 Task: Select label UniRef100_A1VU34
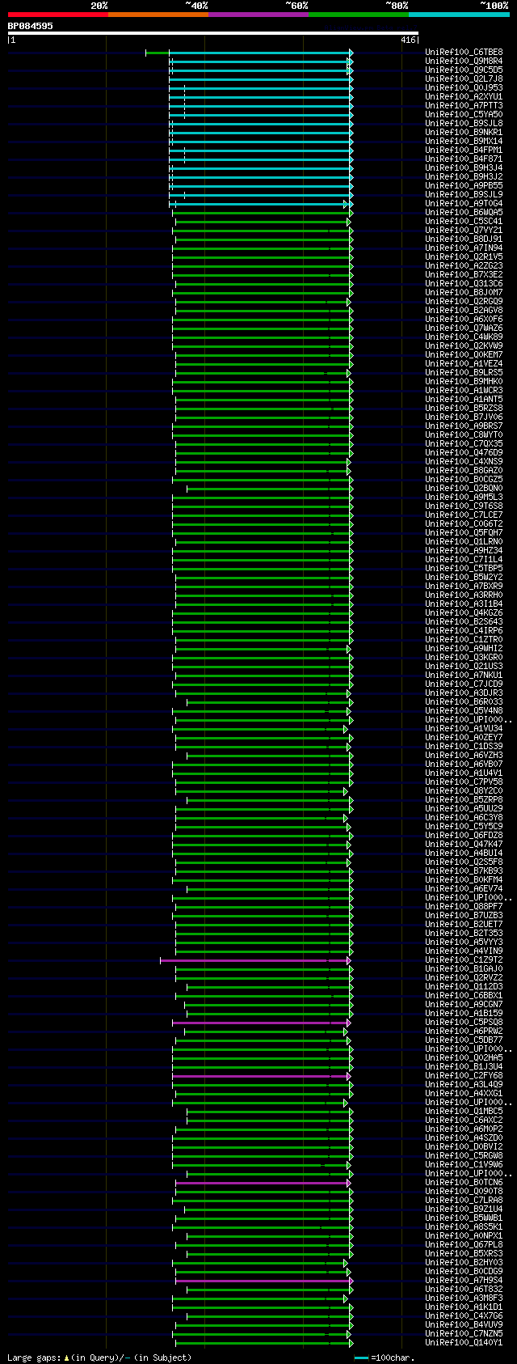pyautogui.click(x=464, y=729)
